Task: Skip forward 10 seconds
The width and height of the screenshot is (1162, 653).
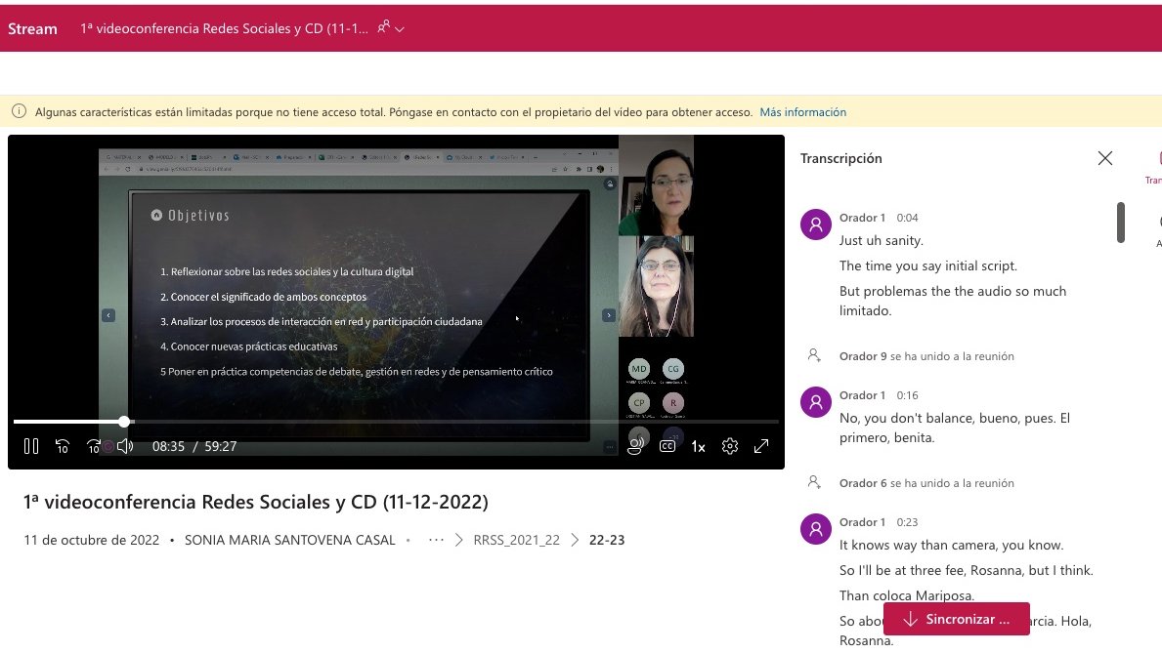Action: [x=94, y=446]
